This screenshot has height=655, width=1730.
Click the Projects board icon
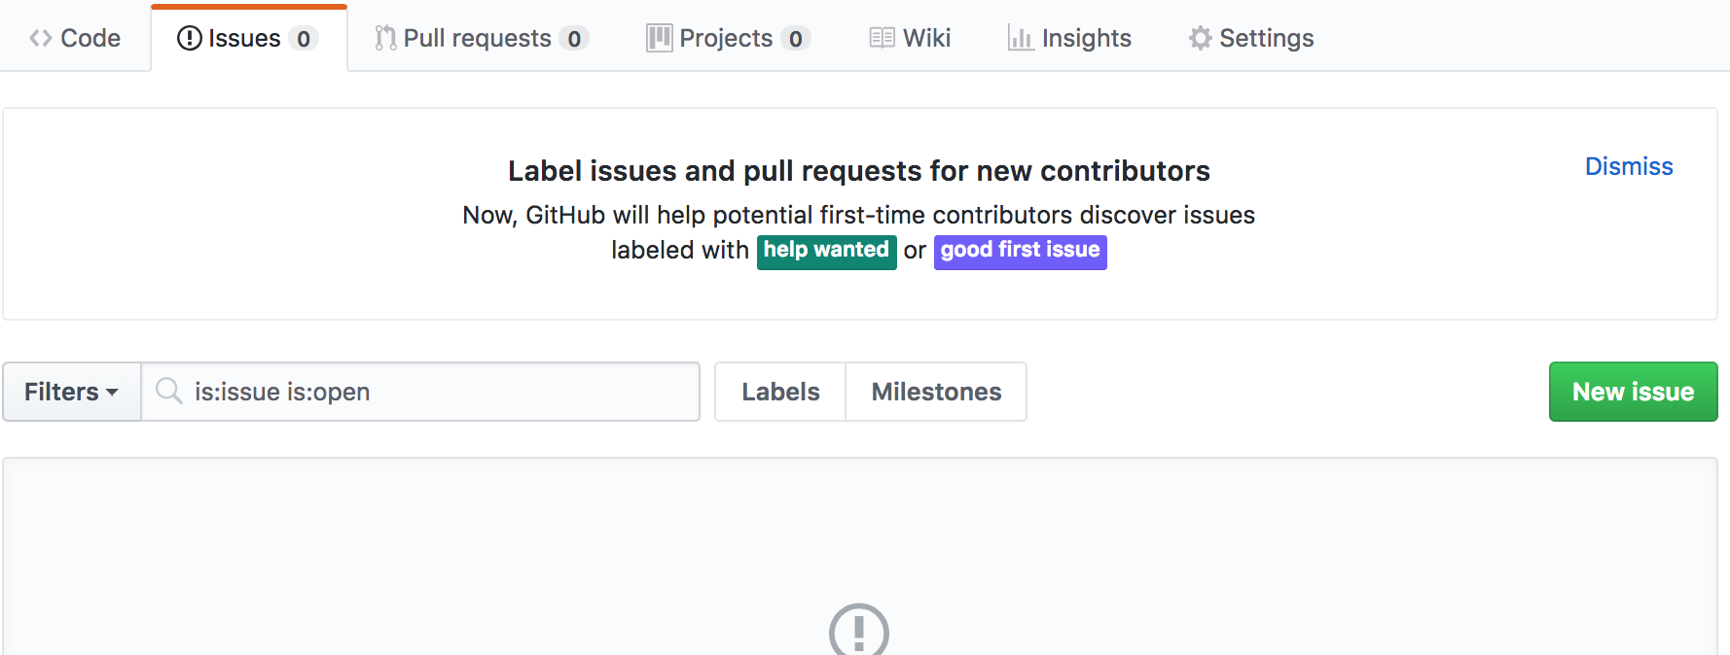659,38
